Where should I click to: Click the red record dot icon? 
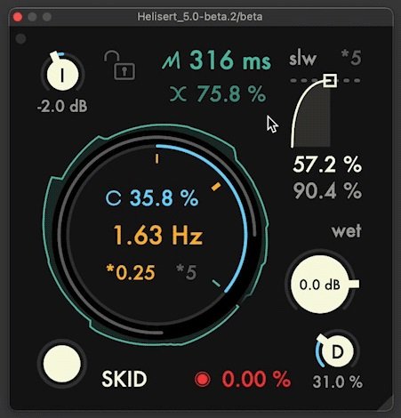coord(203,379)
